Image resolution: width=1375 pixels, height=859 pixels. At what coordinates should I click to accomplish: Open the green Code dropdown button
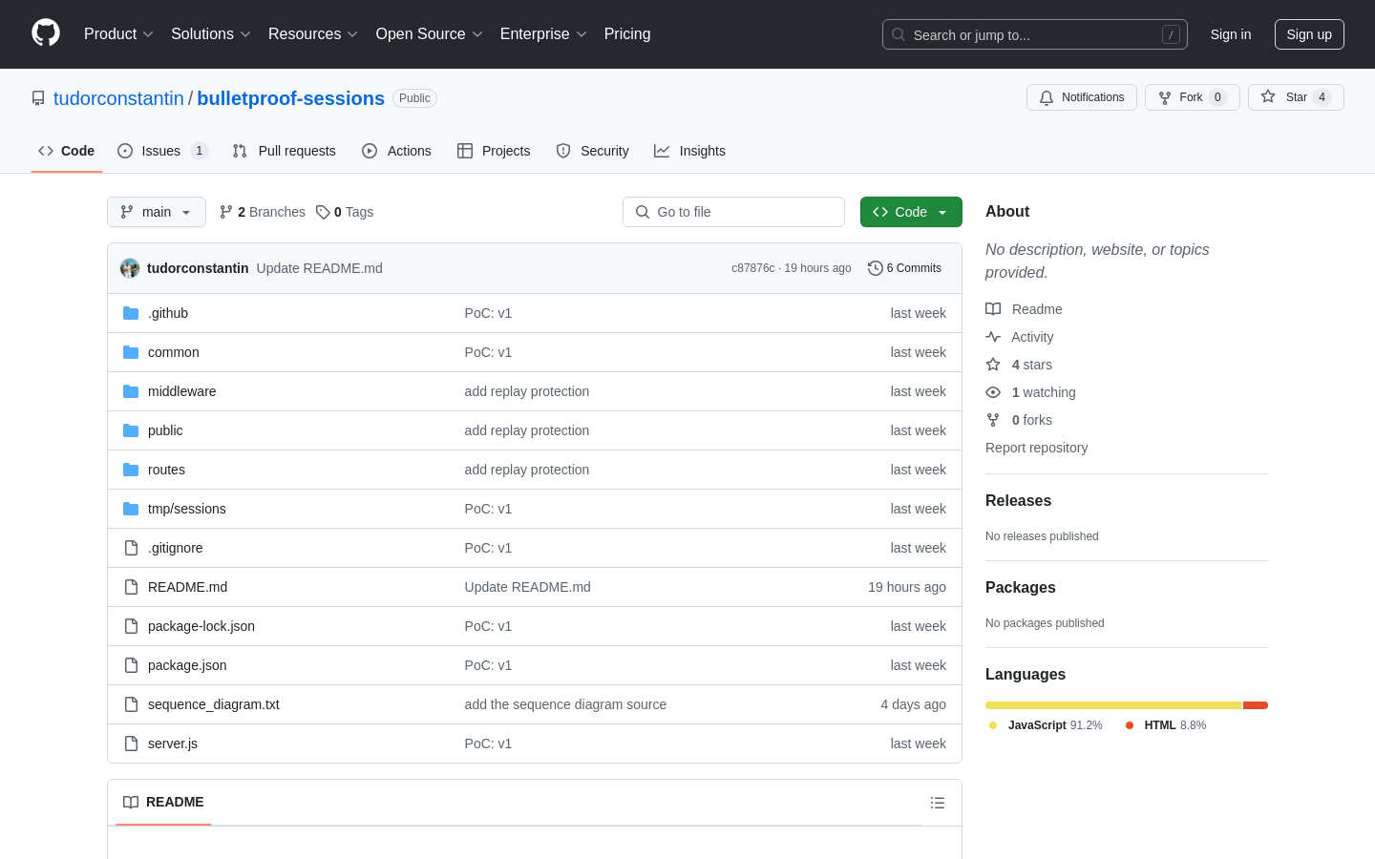tap(911, 212)
